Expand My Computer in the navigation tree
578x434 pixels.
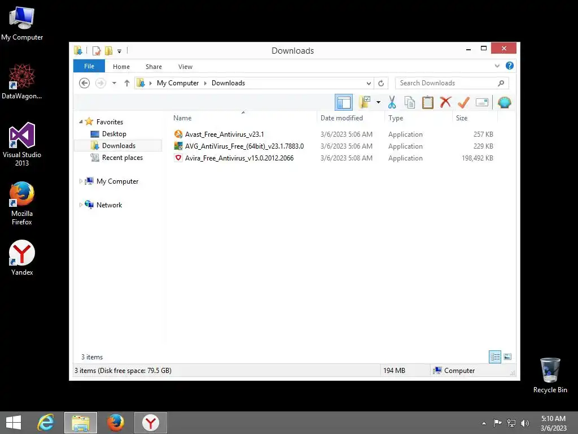tap(81, 181)
